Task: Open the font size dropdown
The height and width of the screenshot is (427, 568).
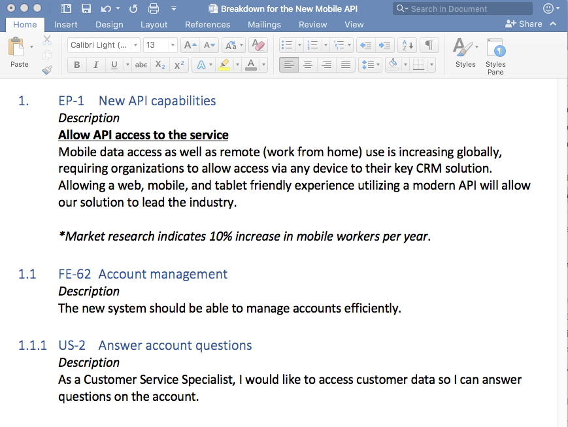Action: click(x=173, y=45)
